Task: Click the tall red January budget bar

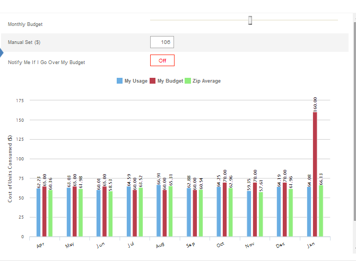Action: pos(315,175)
